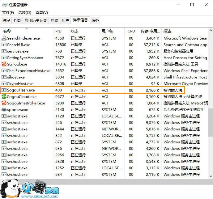Click icon of svchost.exe PID 1252
The width and height of the screenshot is (213, 199).
(x=4, y=168)
